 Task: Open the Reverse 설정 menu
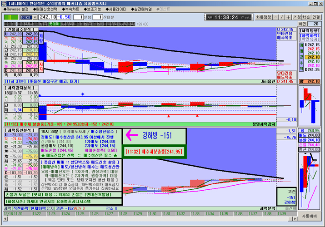[x=16, y=10]
